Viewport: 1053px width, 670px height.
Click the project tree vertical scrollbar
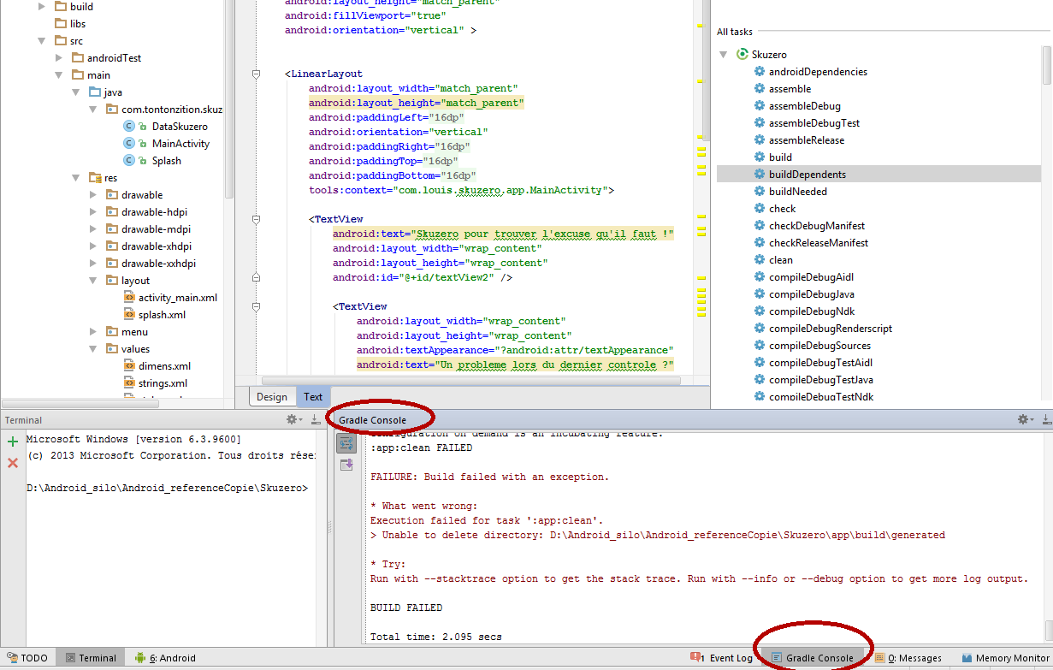coord(229,98)
